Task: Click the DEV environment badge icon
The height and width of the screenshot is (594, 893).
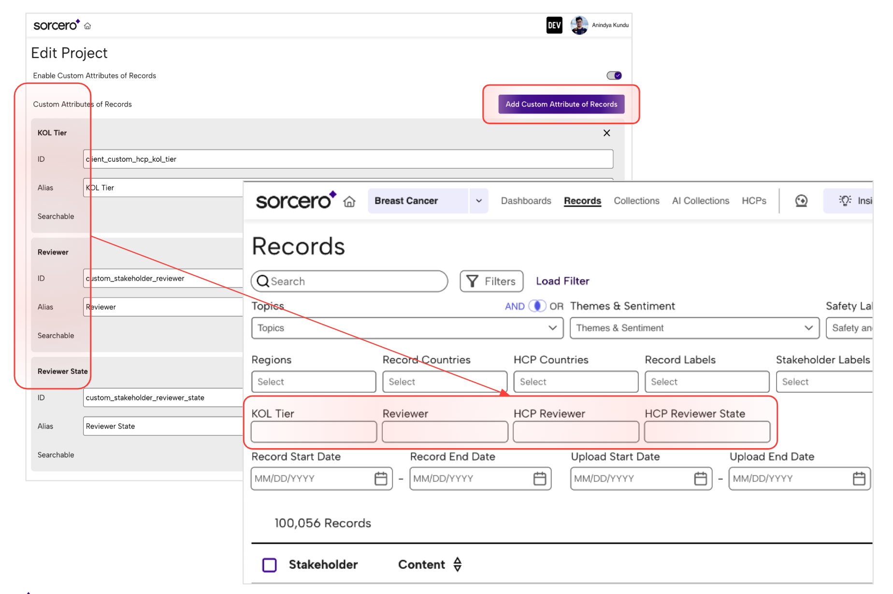Action: click(x=554, y=25)
